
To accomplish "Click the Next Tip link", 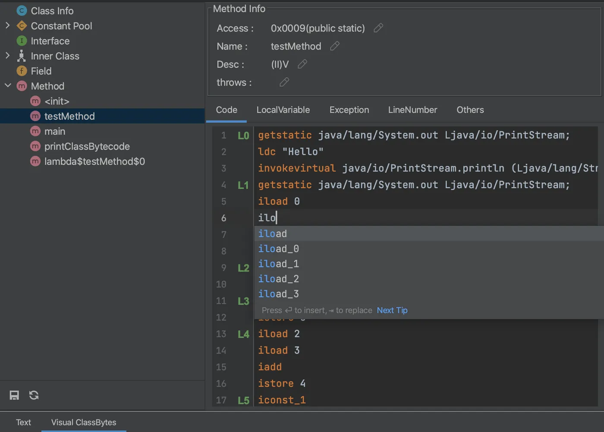I will [392, 310].
